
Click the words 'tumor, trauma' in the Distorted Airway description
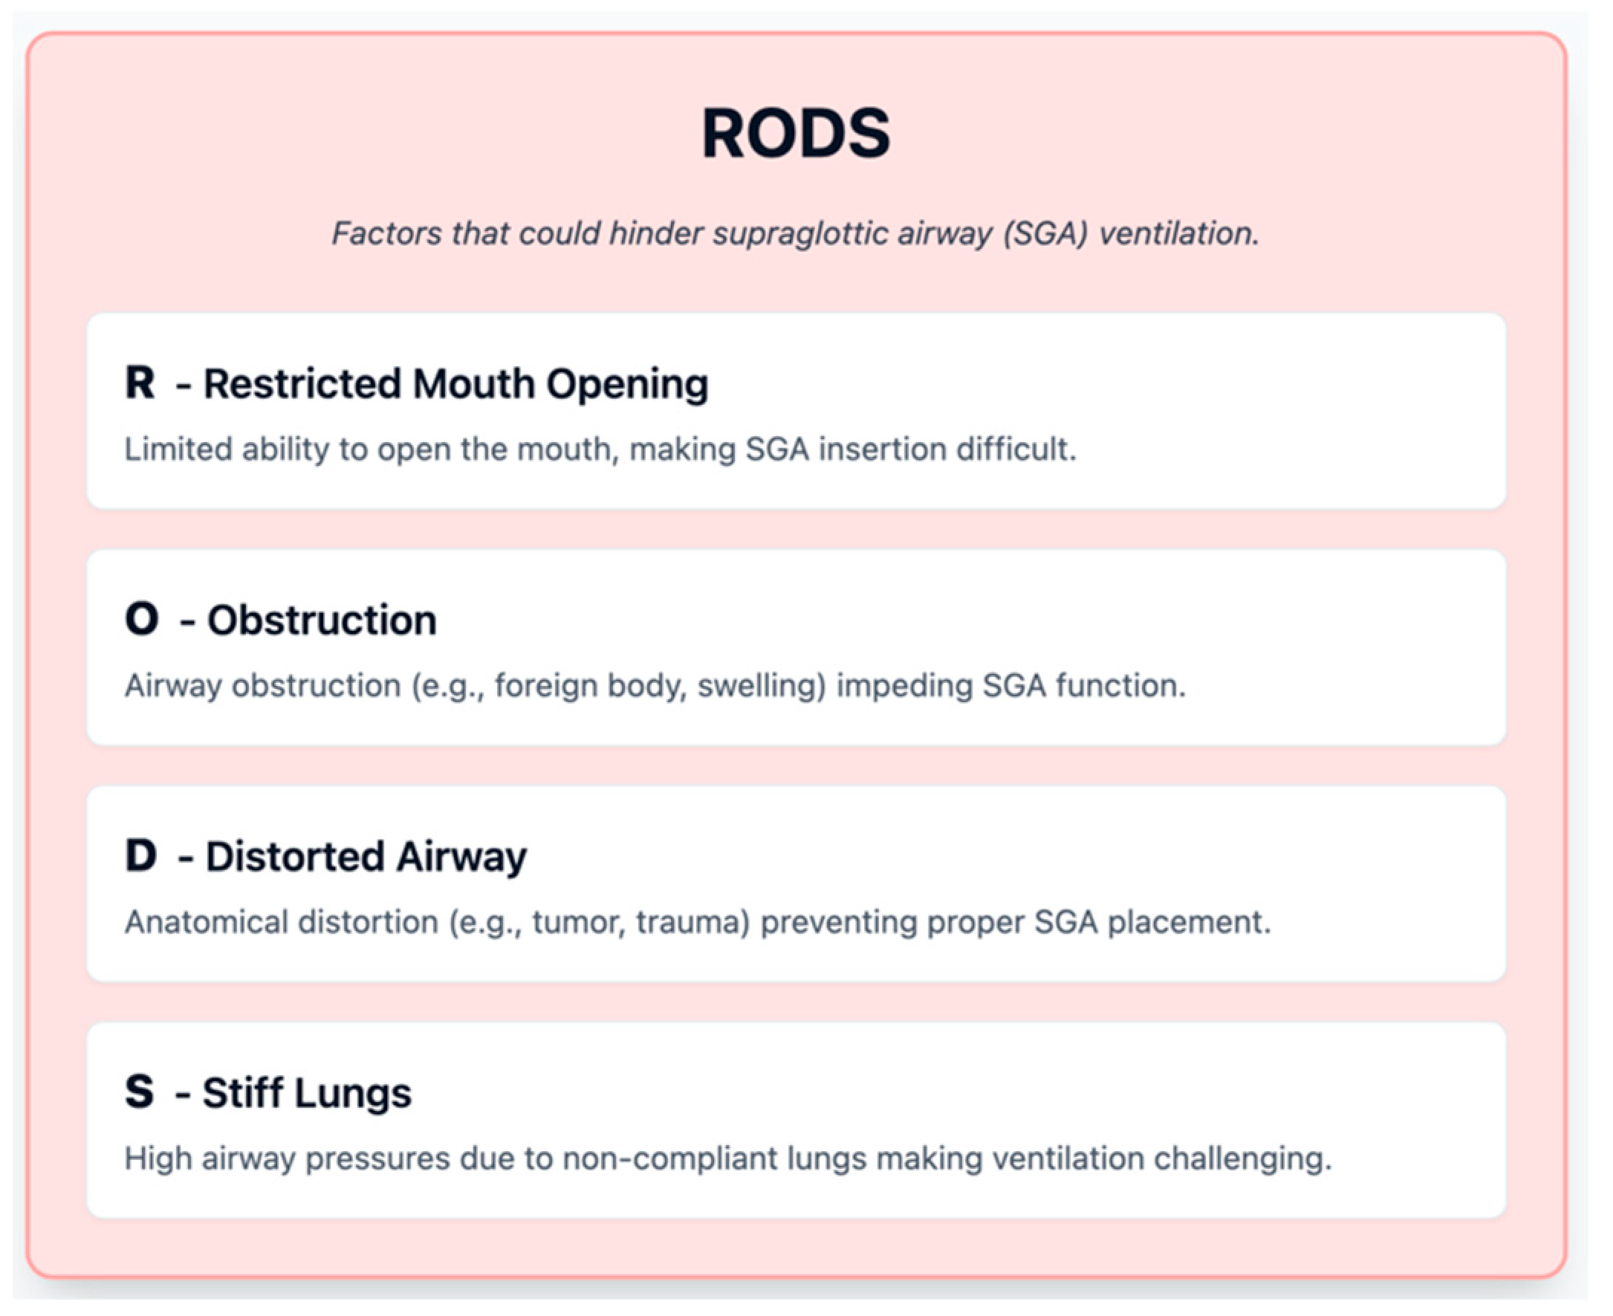coord(640,922)
